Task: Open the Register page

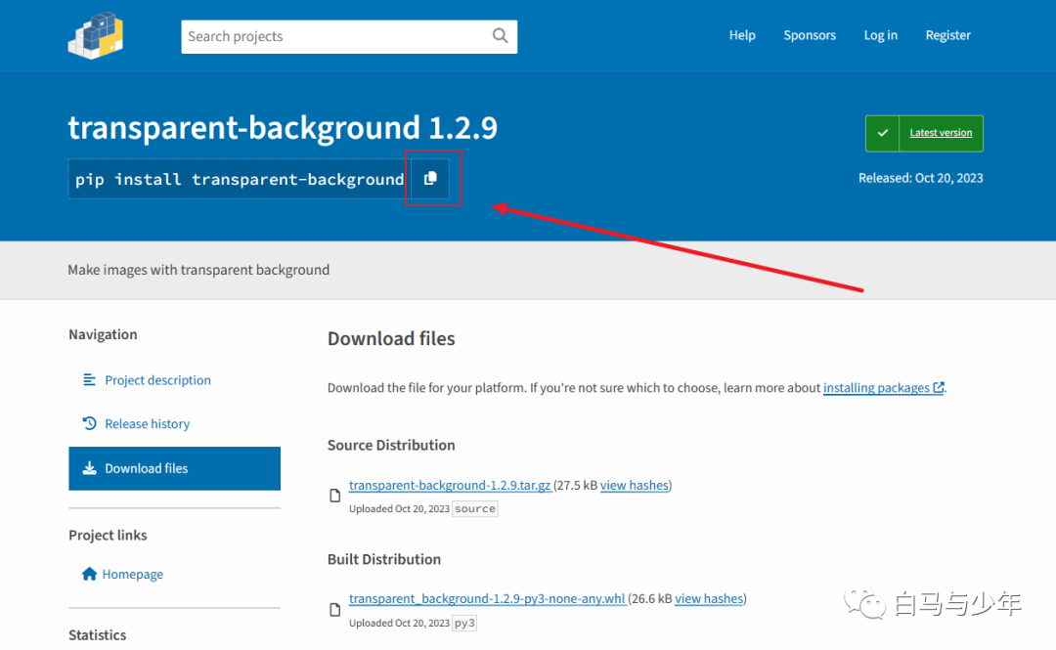Action: [947, 35]
